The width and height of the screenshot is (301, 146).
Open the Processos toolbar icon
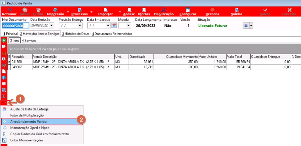pos(80,10)
